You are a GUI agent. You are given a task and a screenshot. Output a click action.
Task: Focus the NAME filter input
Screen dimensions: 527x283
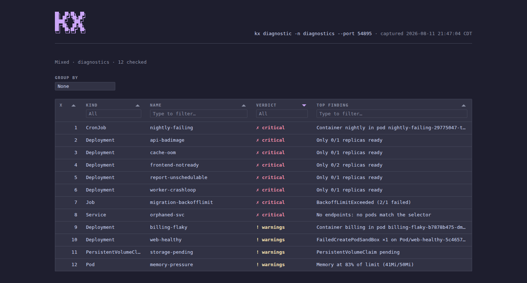click(199, 114)
